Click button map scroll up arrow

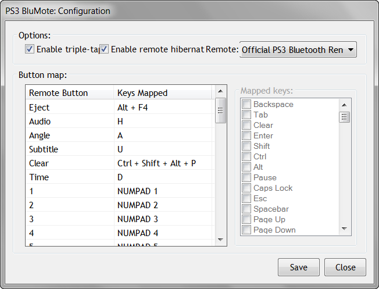coord(220,91)
